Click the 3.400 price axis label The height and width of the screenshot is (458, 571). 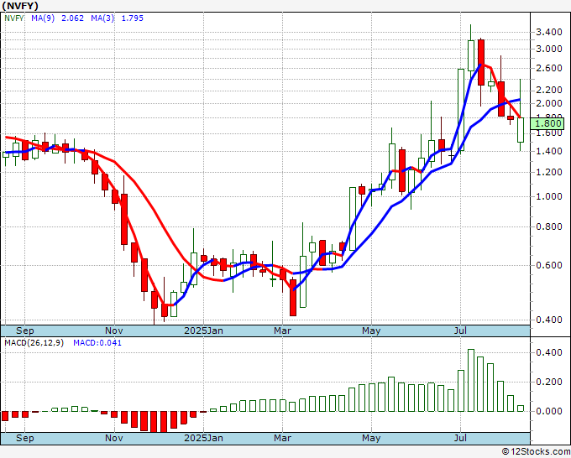(x=549, y=32)
